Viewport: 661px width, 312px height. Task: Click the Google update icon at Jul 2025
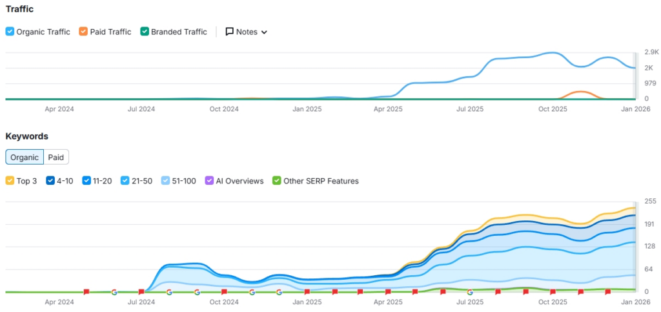click(470, 292)
